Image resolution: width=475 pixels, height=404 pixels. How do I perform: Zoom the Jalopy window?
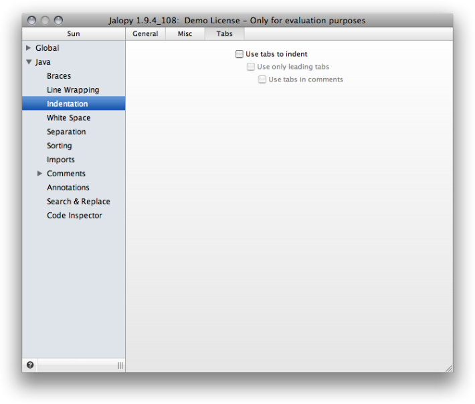(x=58, y=20)
